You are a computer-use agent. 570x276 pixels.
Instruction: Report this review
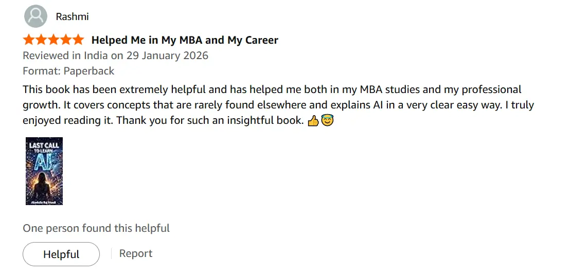(x=136, y=254)
